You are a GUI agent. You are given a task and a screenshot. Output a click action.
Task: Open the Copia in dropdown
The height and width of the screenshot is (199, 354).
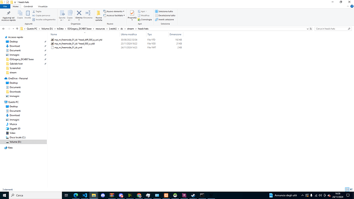[70, 16]
